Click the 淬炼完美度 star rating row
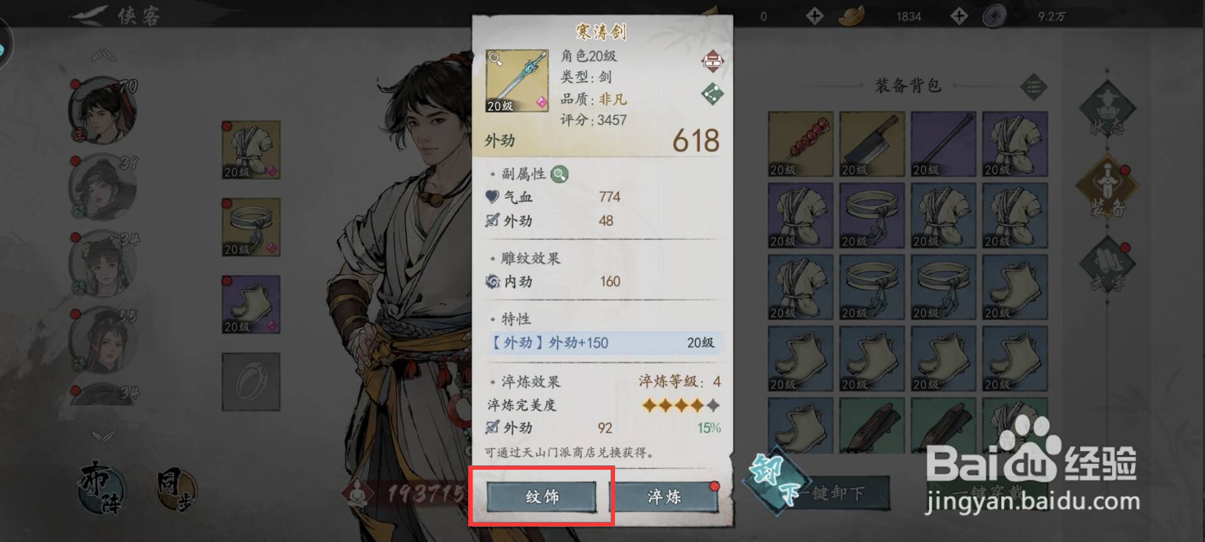 coord(603,405)
